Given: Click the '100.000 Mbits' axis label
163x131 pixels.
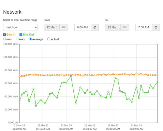Looking at the screenshot, I should 11,57.
